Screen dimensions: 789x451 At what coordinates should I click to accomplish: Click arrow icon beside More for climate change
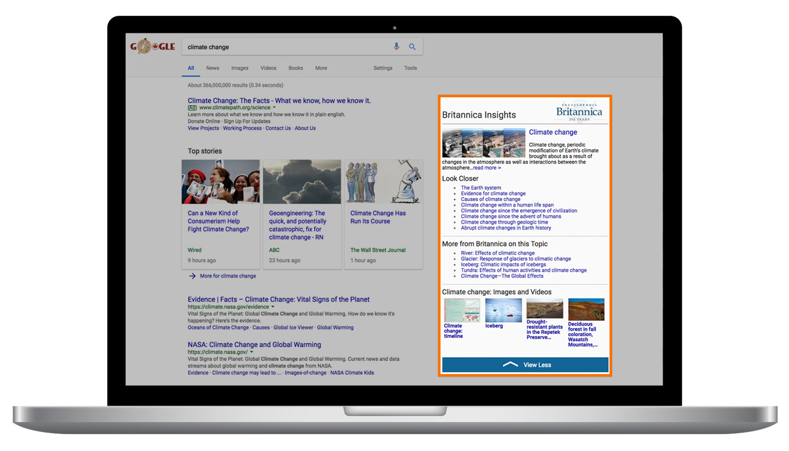pyautogui.click(x=192, y=276)
